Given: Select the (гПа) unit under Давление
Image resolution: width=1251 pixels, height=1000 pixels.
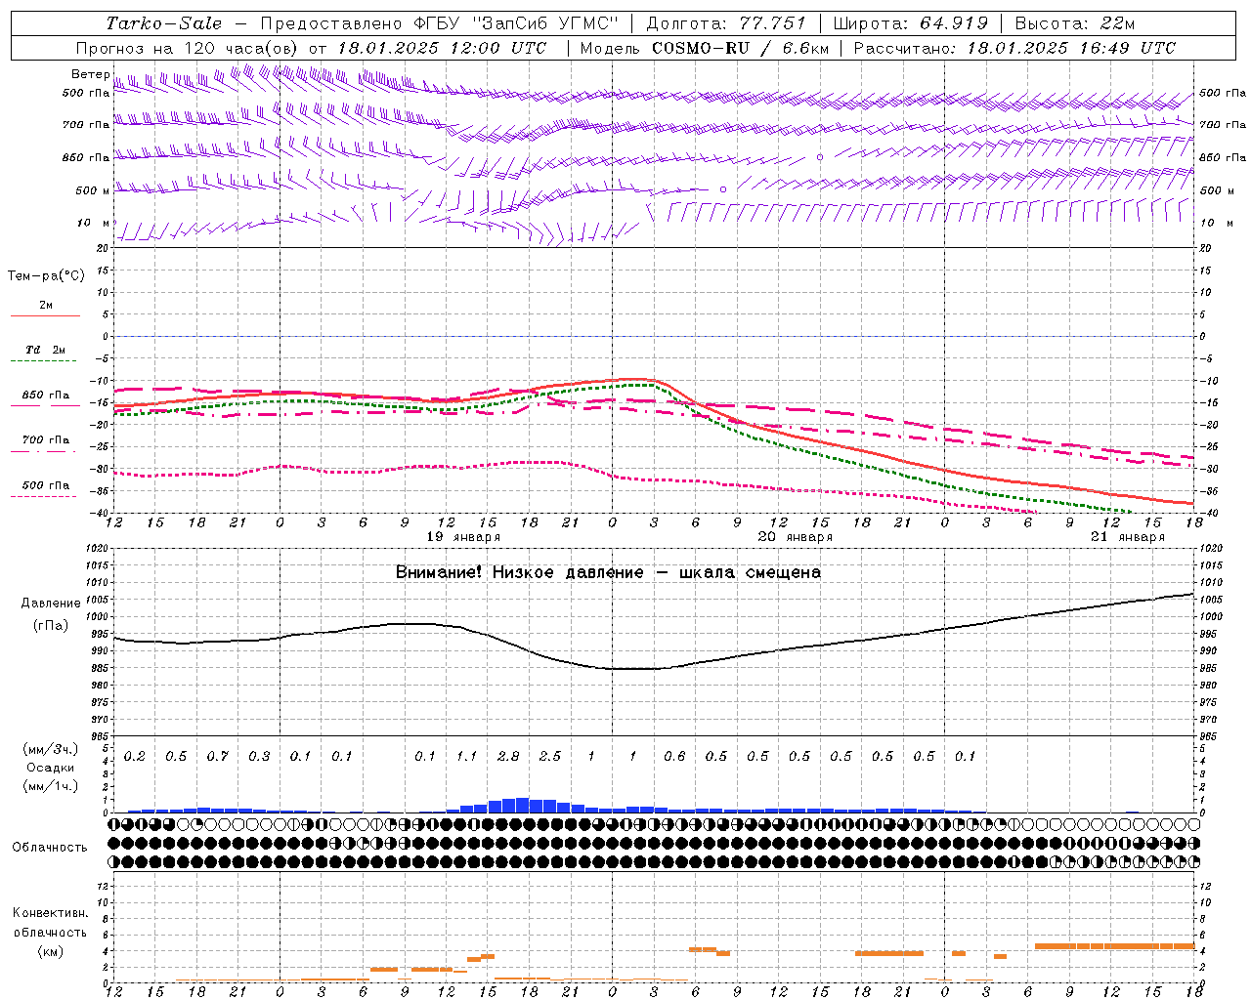Looking at the screenshot, I should click(x=51, y=625).
